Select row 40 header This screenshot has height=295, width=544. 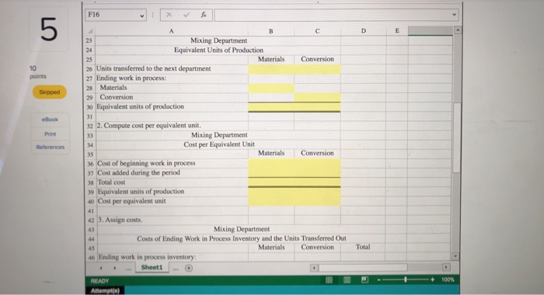(x=91, y=201)
